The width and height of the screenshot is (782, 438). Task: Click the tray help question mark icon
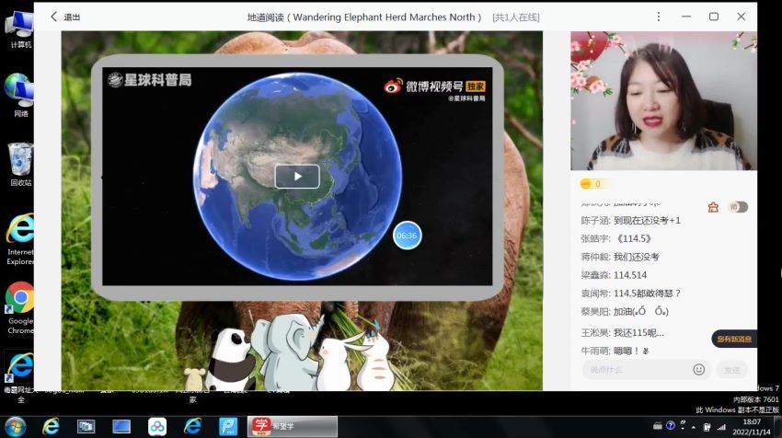click(x=671, y=425)
